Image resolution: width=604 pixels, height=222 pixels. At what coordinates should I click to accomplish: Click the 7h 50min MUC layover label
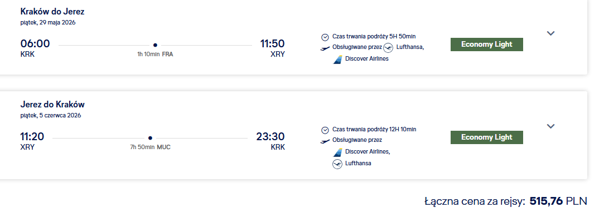[x=150, y=147]
